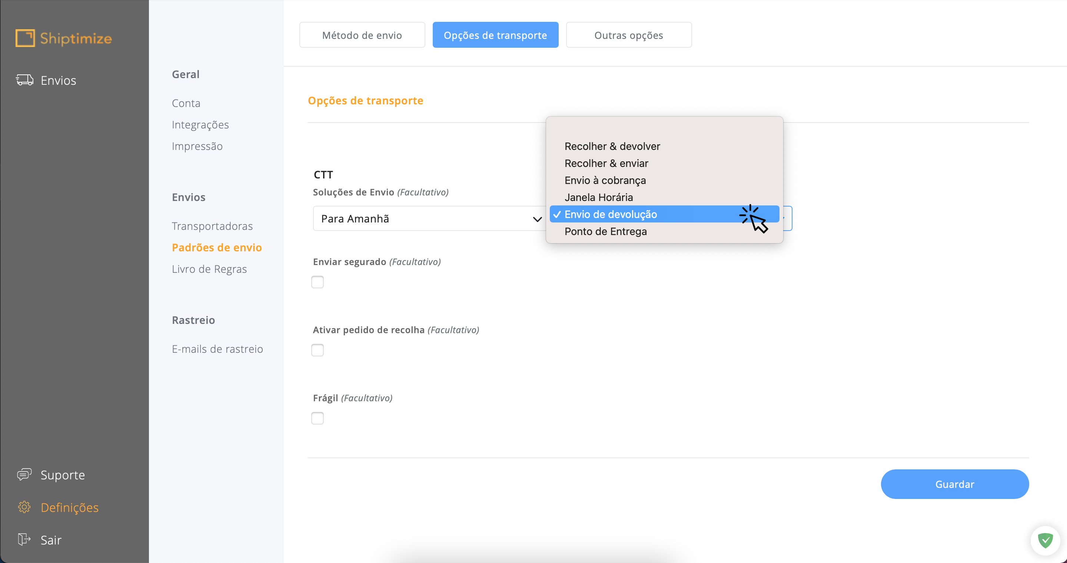This screenshot has width=1067, height=563.
Task: Tick the Enviar segurado checkbox
Action: click(x=317, y=282)
